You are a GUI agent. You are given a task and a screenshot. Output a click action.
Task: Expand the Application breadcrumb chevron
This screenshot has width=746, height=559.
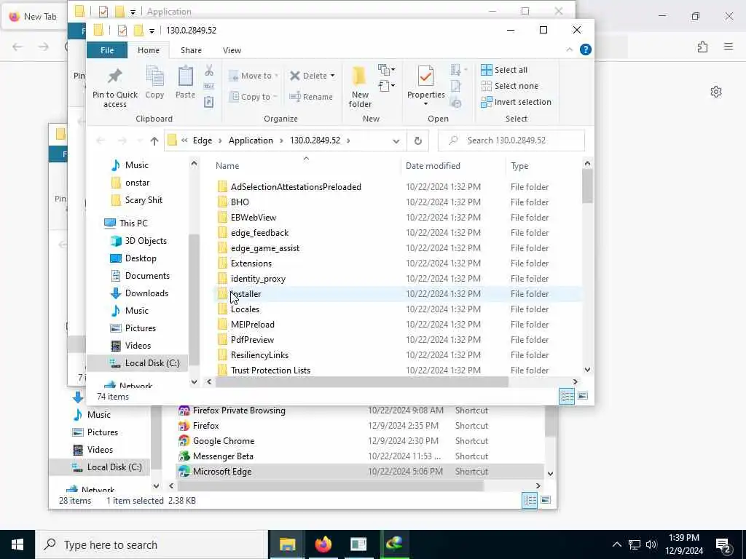[x=282, y=140]
